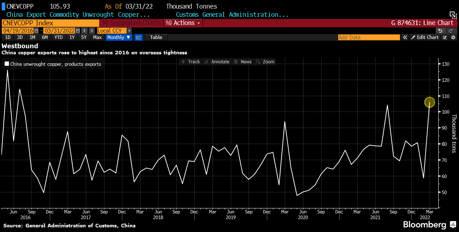This screenshot has height=232, width=459.
Task: Click the pop-out window icon
Action: 453,15
